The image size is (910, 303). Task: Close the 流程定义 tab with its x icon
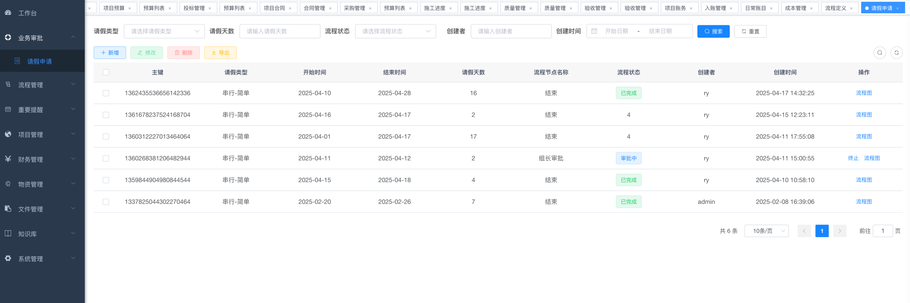(851, 8)
